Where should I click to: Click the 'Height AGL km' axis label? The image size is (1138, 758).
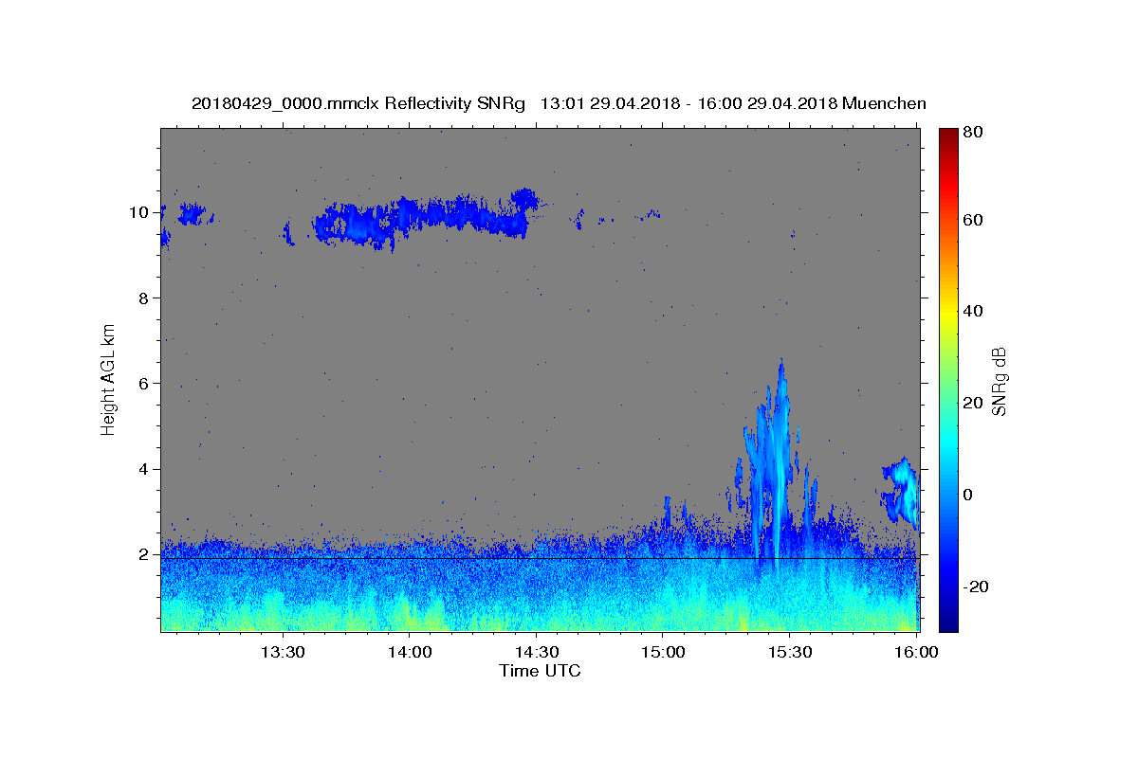(108, 378)
